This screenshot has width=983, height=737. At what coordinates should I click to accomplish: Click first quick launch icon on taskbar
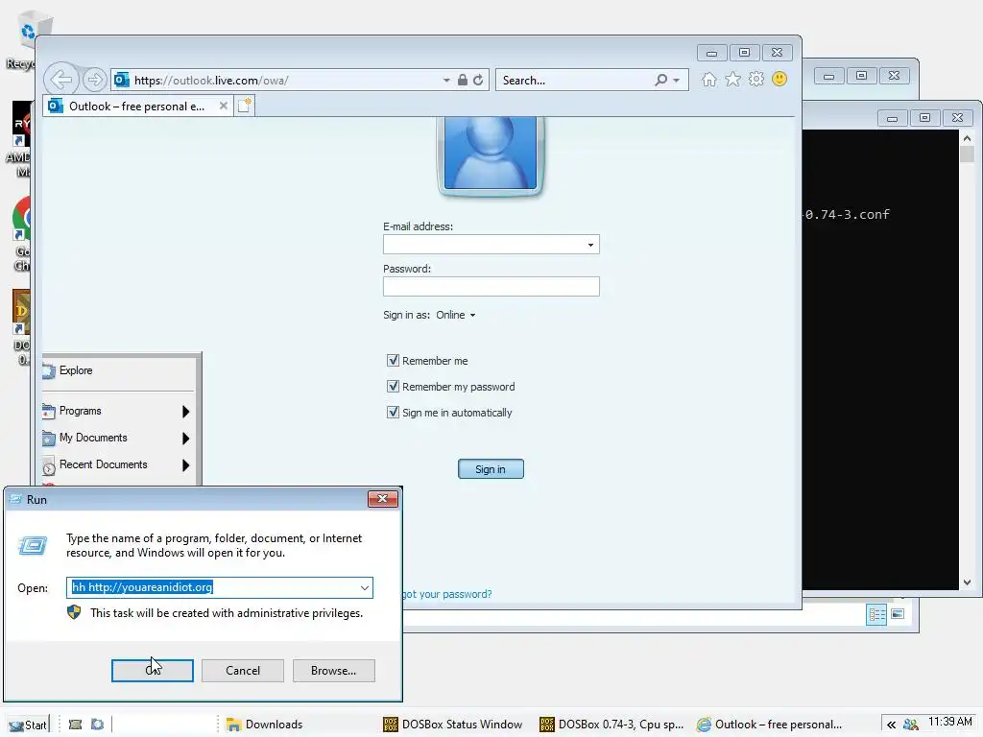75,725
